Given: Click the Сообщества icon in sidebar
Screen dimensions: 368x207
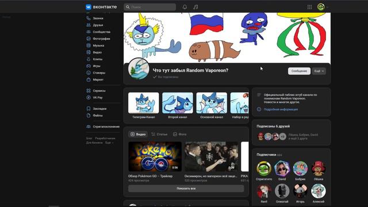Looking at the screenshot, I should (89, 32).
